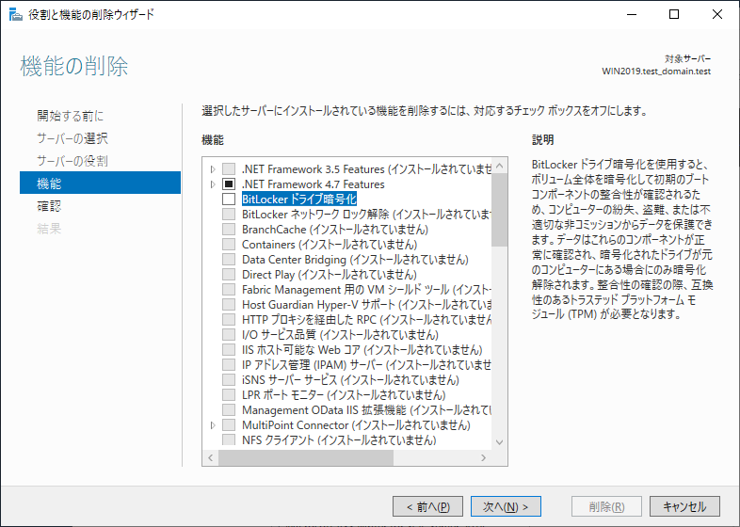Select the Data Center Bridging row
The height and width of the screenshot is (527, 740).
(355, 260)
